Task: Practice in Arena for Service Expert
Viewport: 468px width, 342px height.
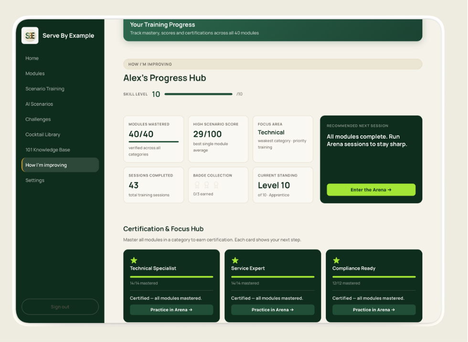Action: click(273, 310)
